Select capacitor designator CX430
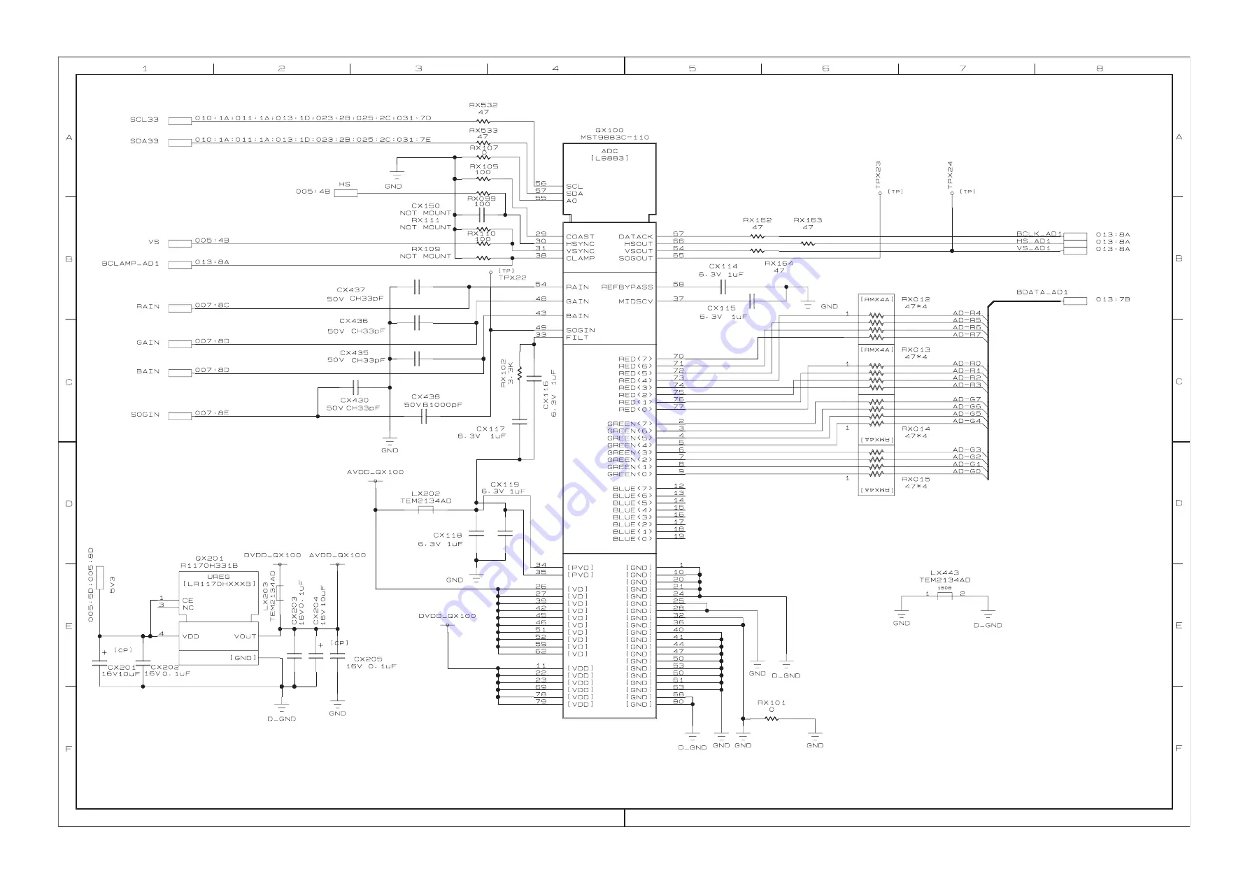This screenshot has height=883, width=1250. pos(354,401)
